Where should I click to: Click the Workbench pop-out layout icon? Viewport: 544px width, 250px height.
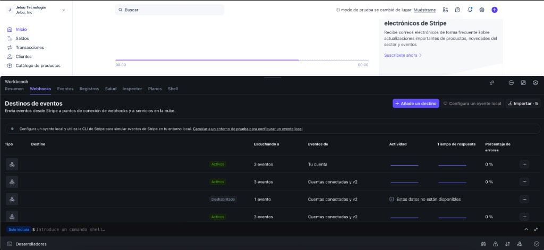[x=523, y=82]
